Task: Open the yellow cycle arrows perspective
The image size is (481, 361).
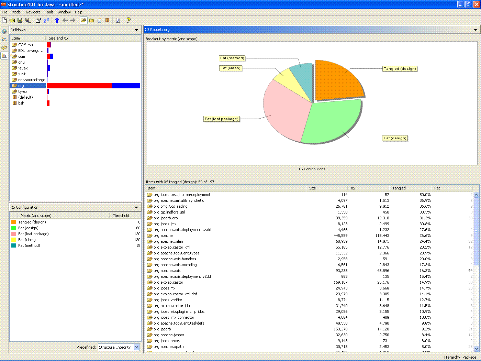Action: pyautogui.click(x=4, y=47)
